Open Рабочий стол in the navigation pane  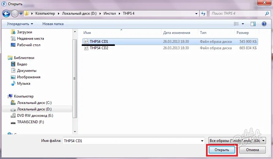28,45
